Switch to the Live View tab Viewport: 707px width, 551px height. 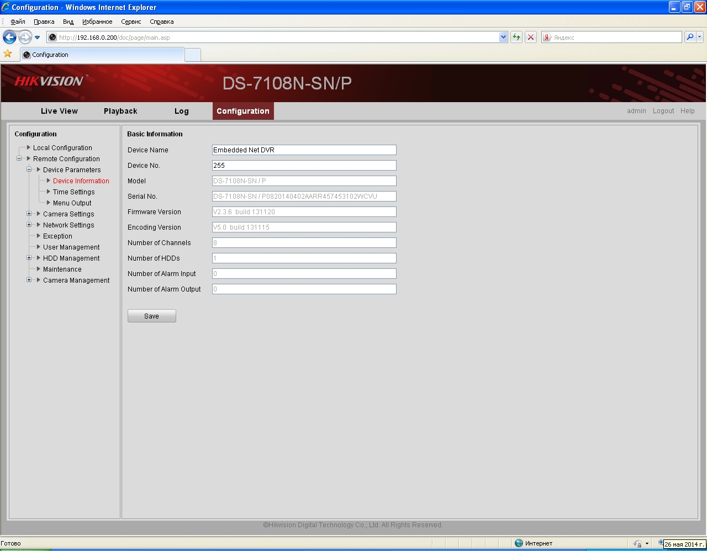click(x=59, y=111)
